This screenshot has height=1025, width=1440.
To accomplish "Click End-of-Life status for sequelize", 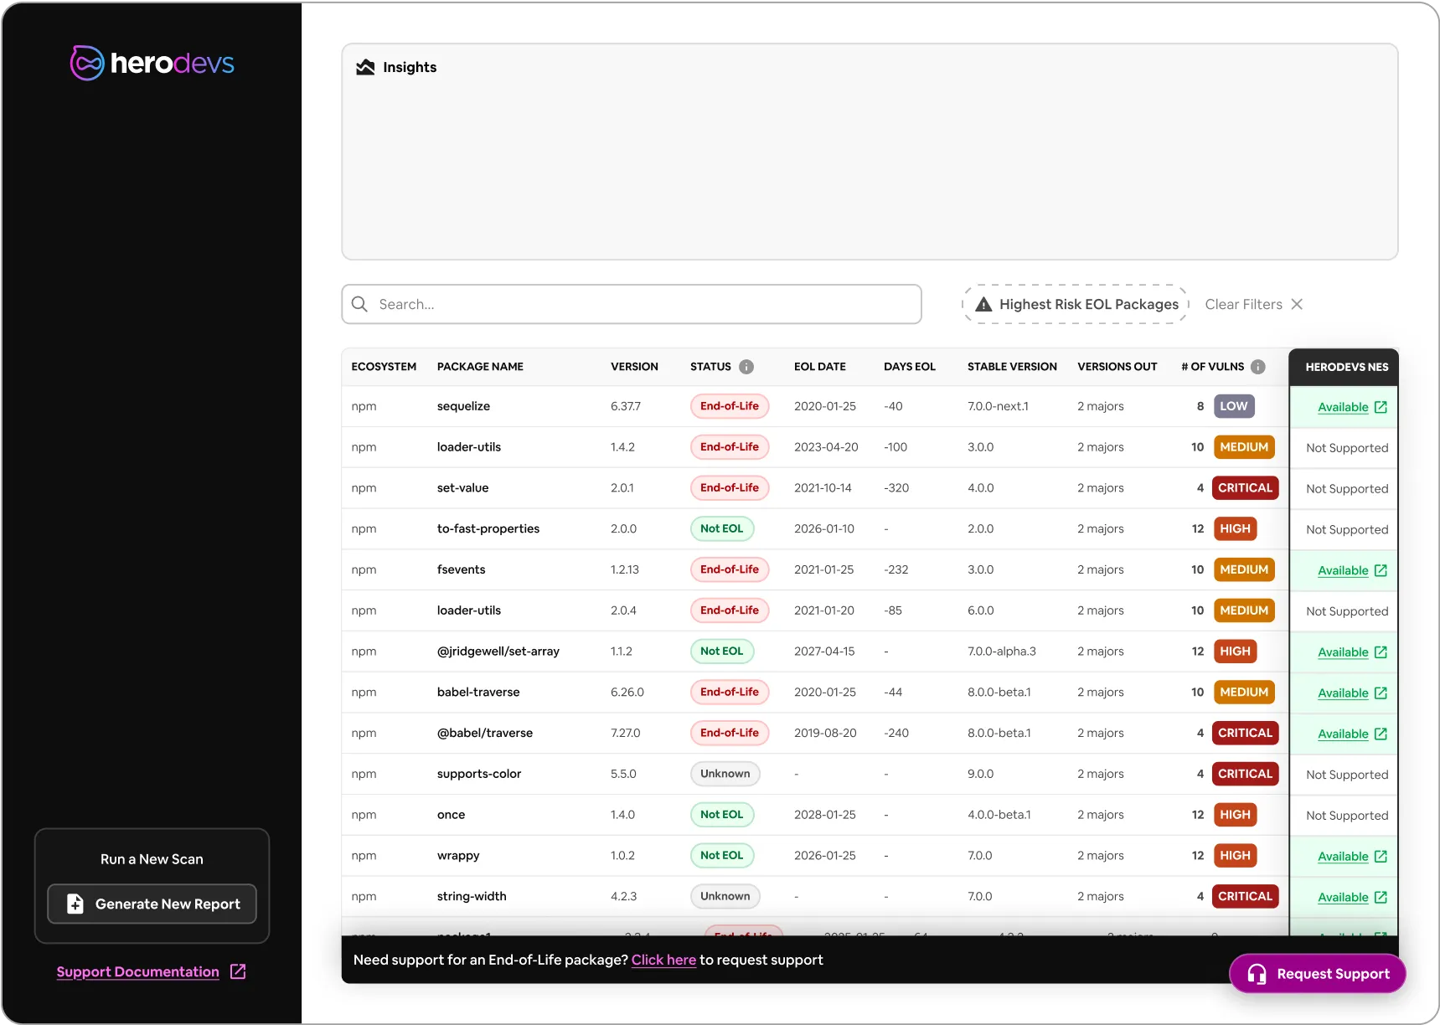I will (730, 406).
